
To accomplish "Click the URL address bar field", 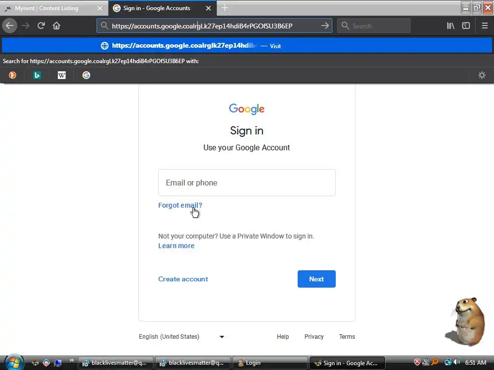I will tap(214, 26).
